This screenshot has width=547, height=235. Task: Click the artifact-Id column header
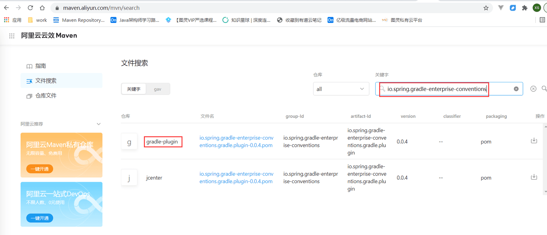pos(361,116)
